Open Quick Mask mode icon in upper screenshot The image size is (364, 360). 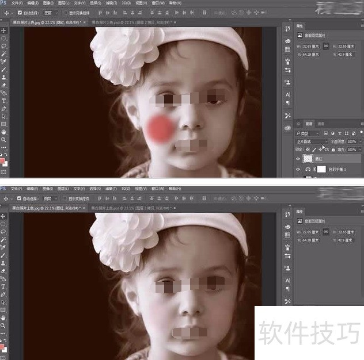[x=3, y=172]
